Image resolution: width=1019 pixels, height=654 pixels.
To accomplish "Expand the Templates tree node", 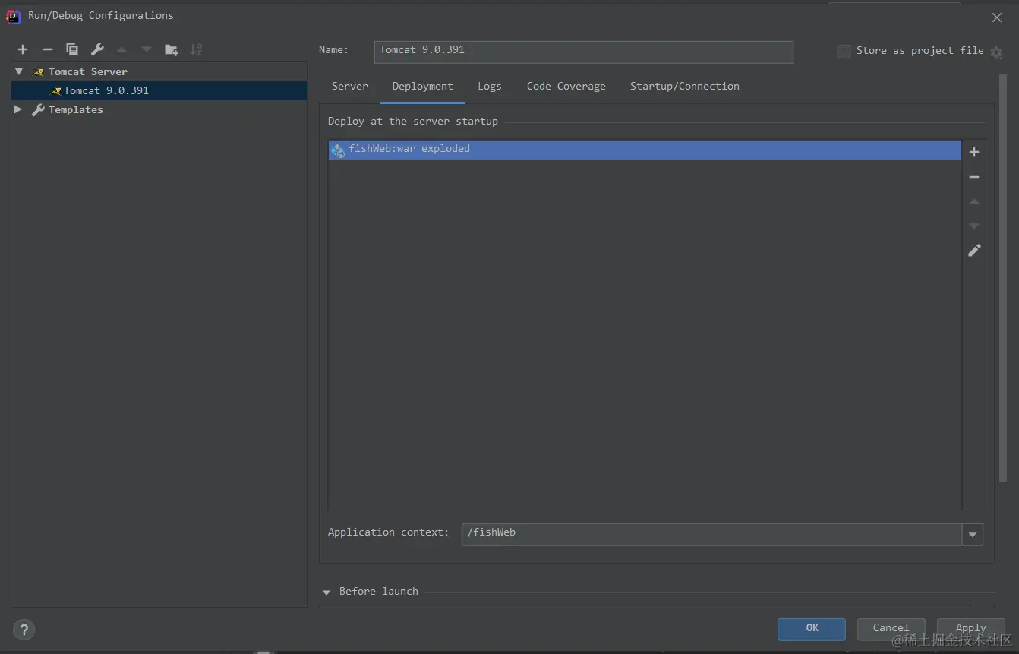I will click(18, 109).
